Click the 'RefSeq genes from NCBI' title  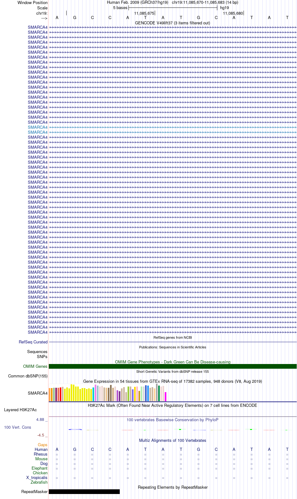173,337
